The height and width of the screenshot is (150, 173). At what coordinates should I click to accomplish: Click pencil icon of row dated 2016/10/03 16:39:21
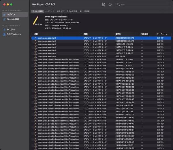[35, 78]
